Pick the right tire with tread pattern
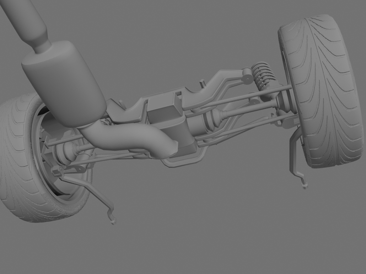366x274 pixels. coord(322,91)
